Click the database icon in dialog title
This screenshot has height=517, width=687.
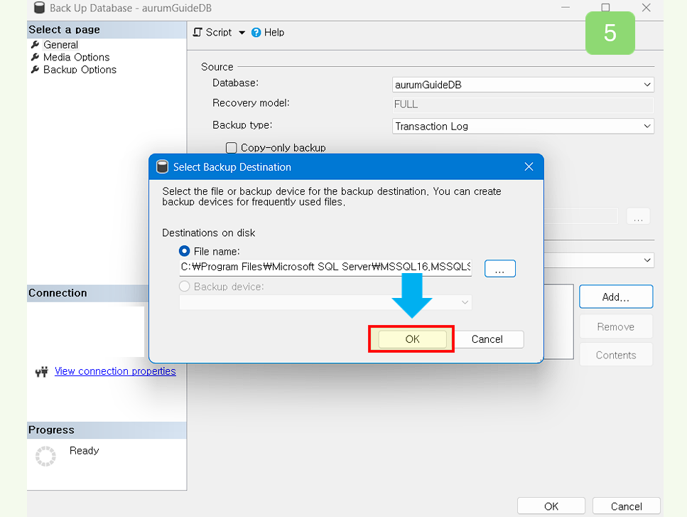162,166
